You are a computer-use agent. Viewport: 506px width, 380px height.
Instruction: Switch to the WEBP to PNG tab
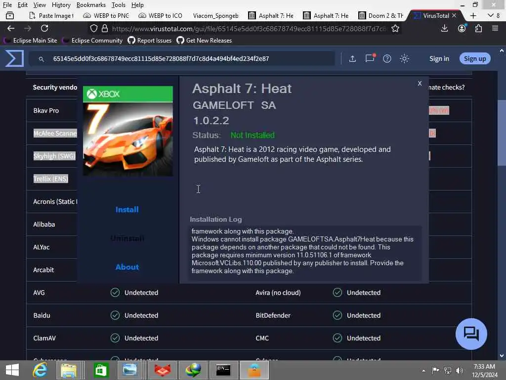[106, 15]
